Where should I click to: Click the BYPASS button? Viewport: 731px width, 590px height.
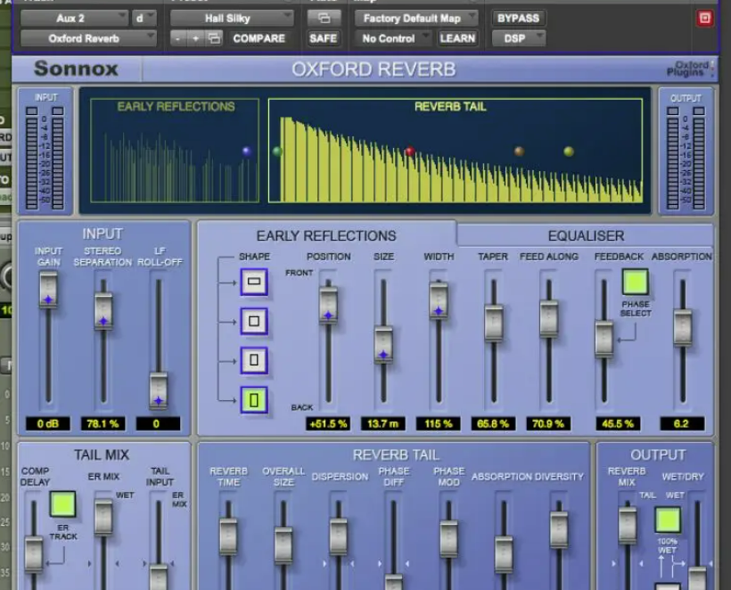[518, 18]
